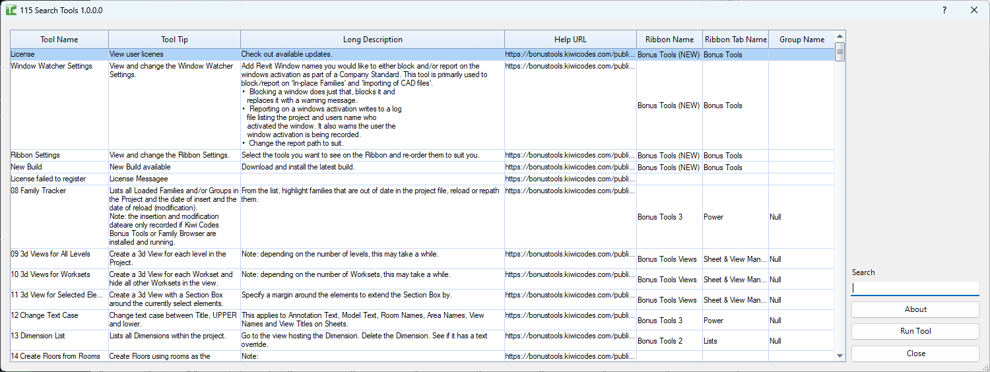Image resolution: width=990 pixels, height=372 pixels.
Task: Click the Help URL cell in 08 Family Tracker row
Action: coord(571,216)
